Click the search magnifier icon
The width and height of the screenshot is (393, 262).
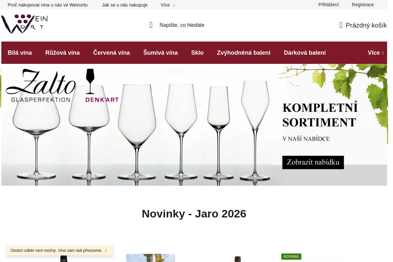pyautogui.click(x=151, y=25)
